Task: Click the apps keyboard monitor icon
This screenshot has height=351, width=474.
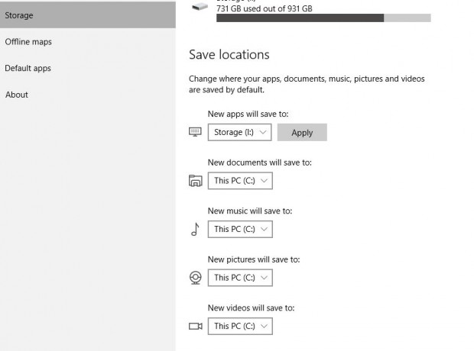Action: (195, 132)
